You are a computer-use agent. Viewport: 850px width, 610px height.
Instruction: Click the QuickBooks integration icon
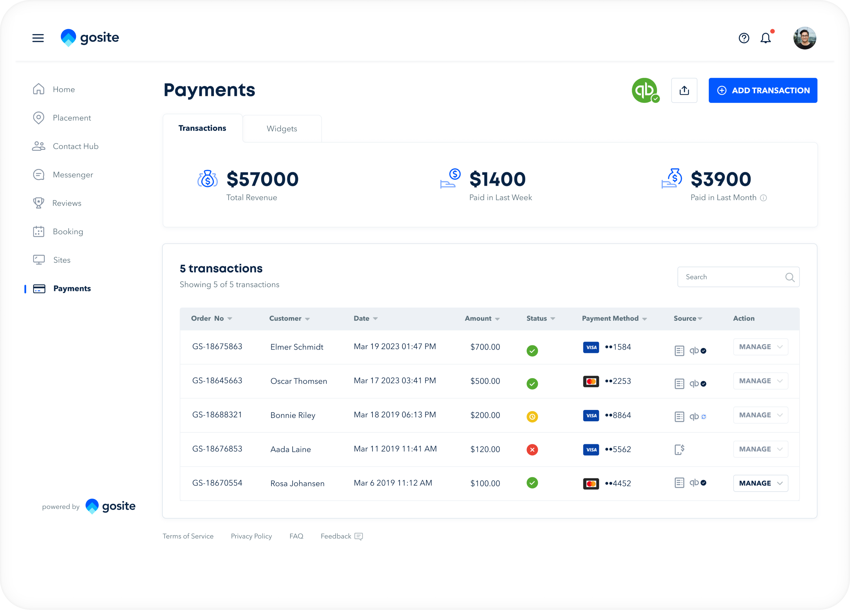[645, 90]
